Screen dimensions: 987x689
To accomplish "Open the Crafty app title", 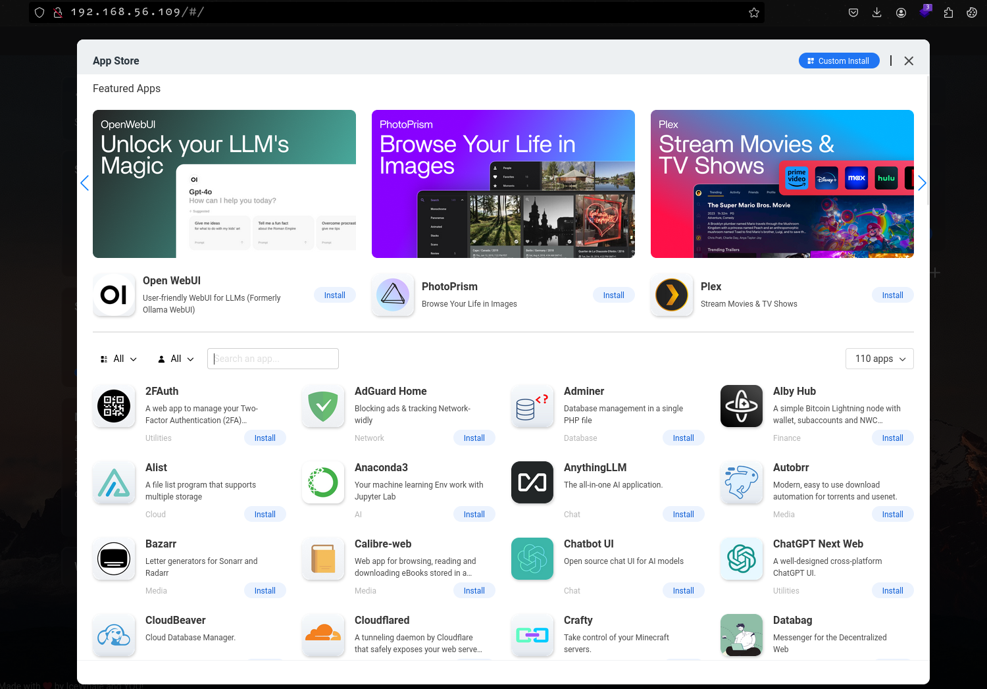I will point(578,620).
